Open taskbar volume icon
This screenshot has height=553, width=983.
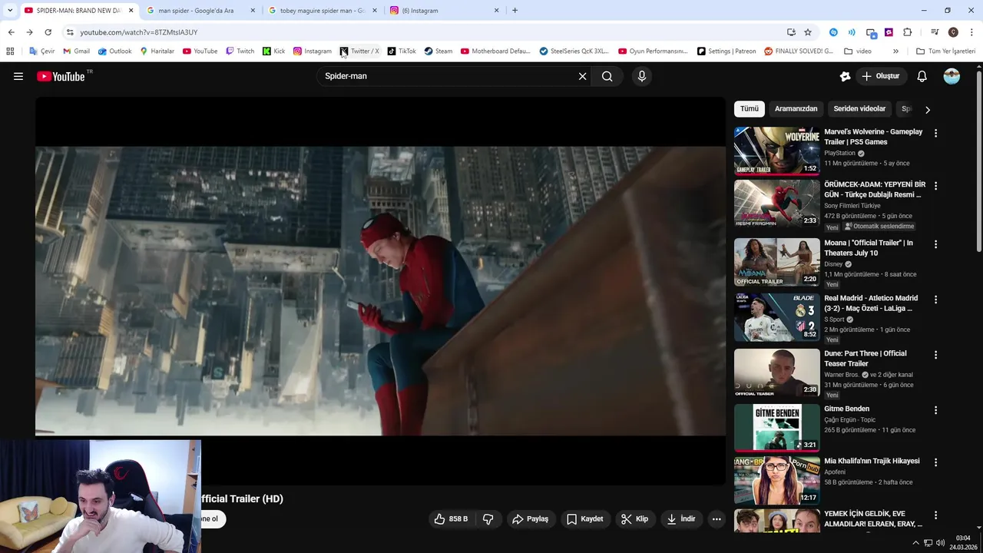click(x=941, y=543)
